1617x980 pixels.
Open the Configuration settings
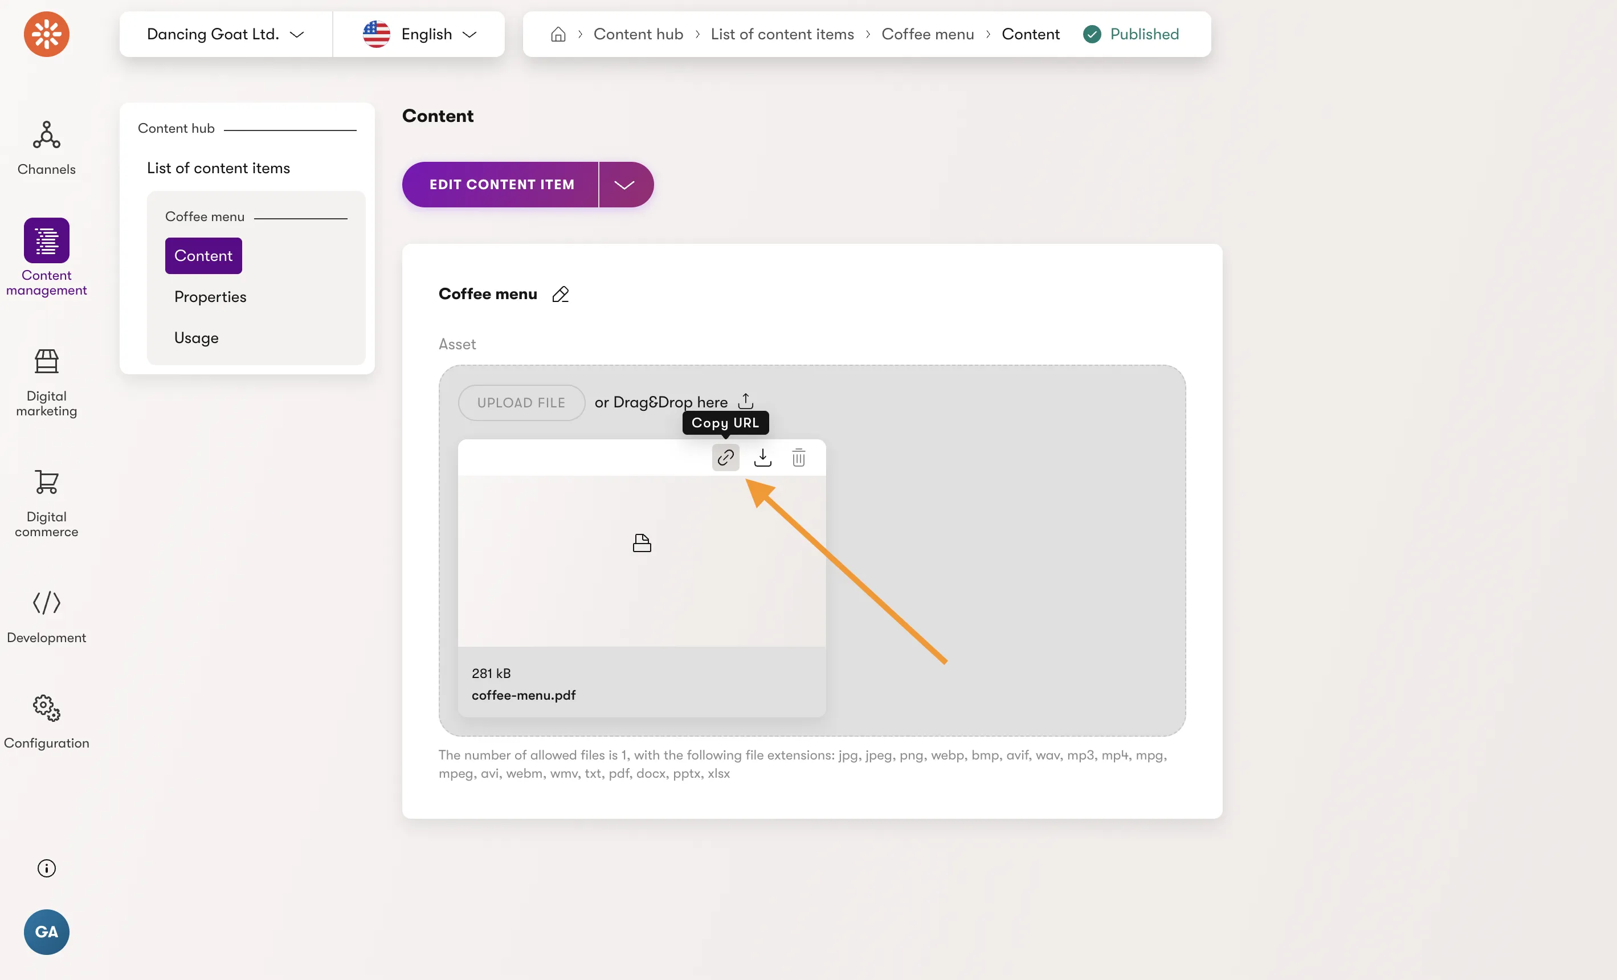[47, 722]
